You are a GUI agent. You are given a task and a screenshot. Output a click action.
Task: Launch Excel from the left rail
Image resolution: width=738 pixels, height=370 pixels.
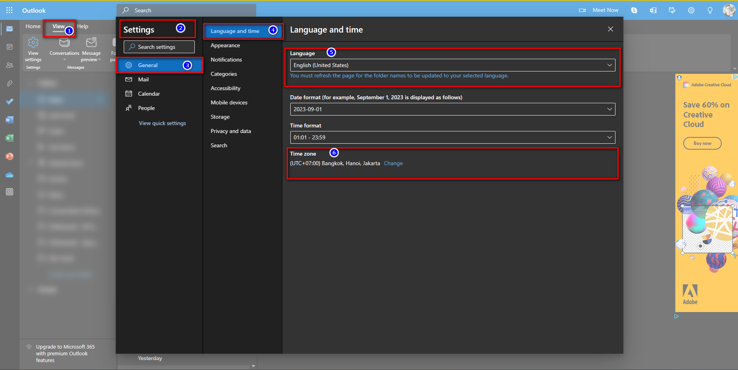(10, 138)
